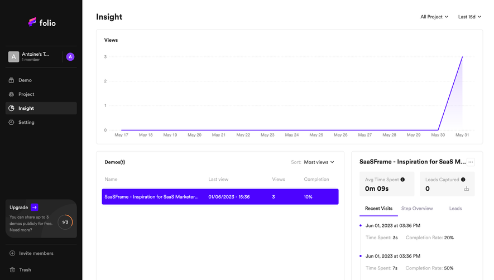This screenshot has height=280, width=494.
Task: Open the All Project dropdown
Action: click(434, 17)
